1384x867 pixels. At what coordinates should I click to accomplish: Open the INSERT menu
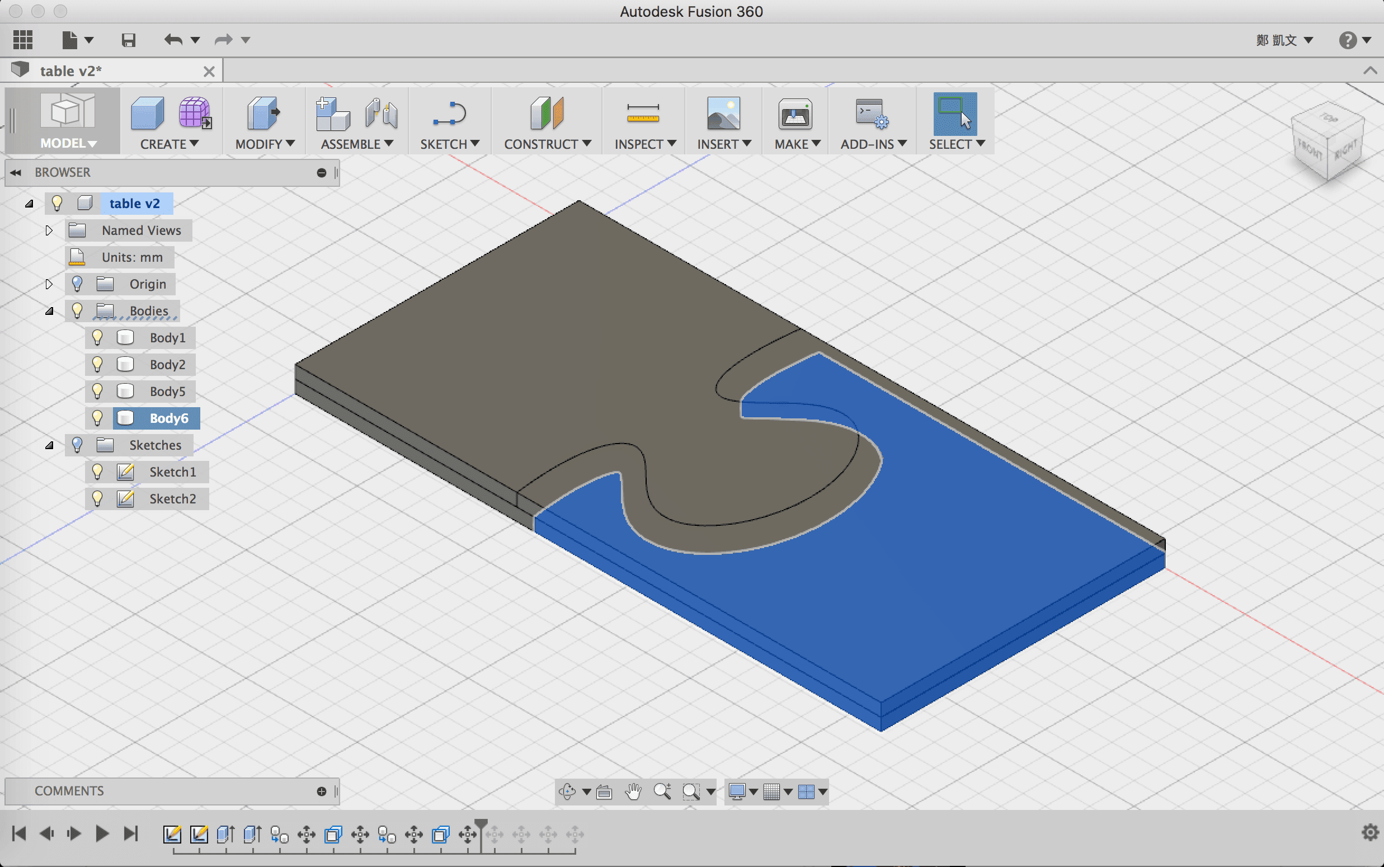[723, 144]
